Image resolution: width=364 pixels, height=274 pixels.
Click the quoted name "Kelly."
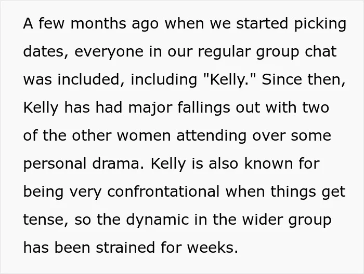tap(229, 80)
